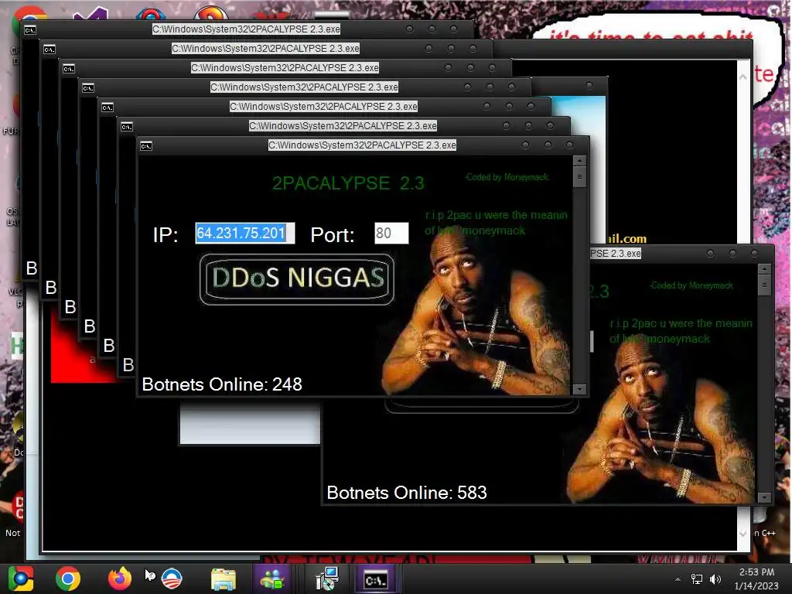The image size is (792, 594).
Task: Open Firefox from the taskbar
Action: click(120, 579)
